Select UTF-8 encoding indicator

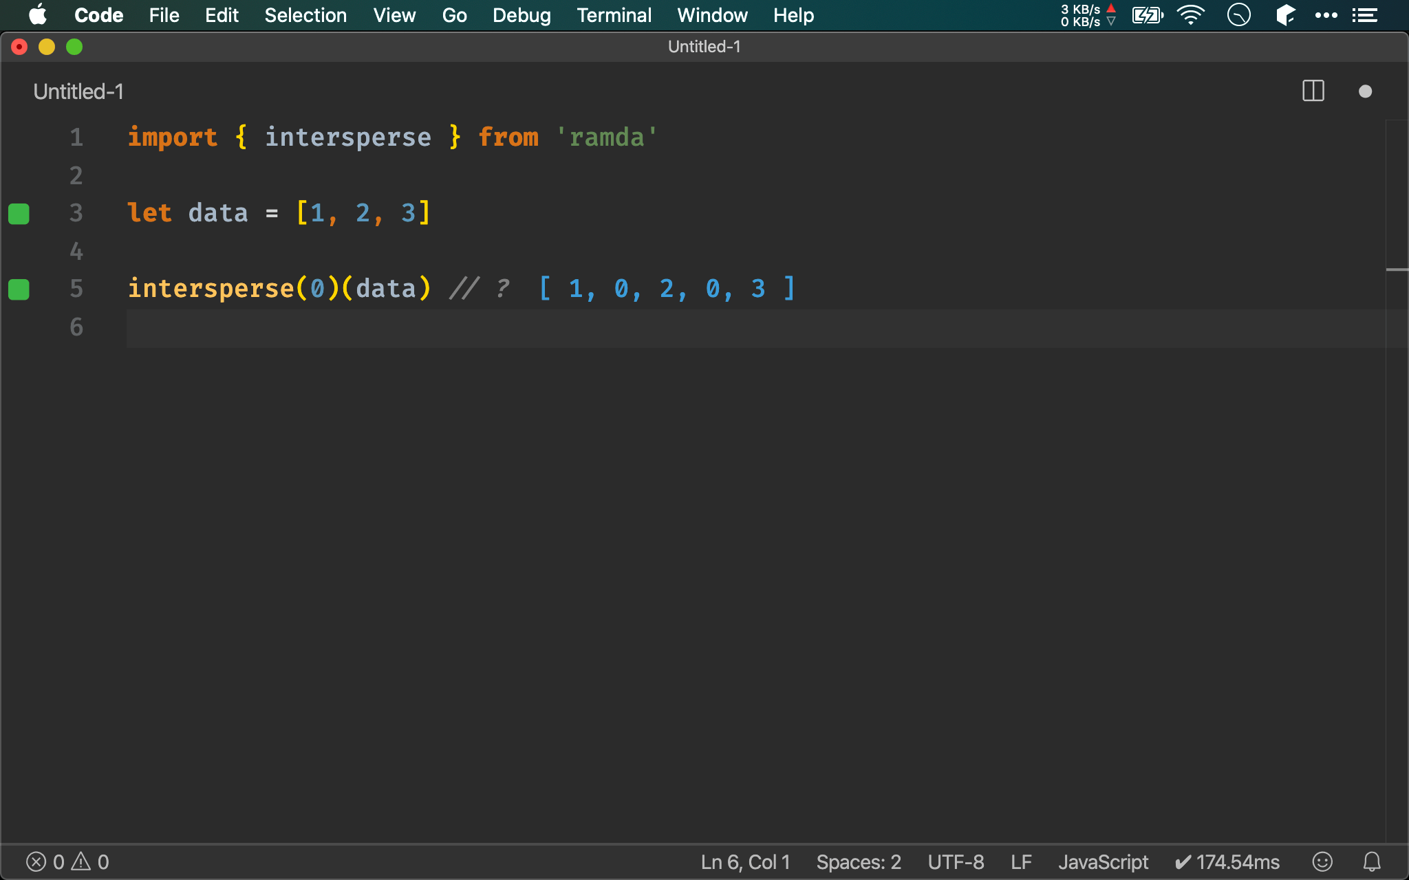pyautogui.click(x=958, y=861)
